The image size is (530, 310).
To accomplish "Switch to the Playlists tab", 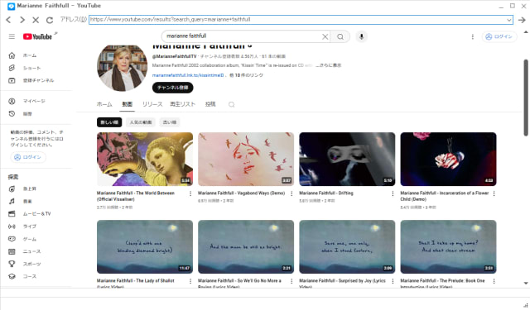I will pyautogui.click(x=183, y=104).
